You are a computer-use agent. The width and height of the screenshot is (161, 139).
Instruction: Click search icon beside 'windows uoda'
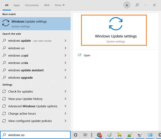pyautogui.click(x=4, y=63)
